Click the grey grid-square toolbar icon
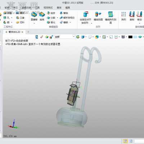Viewport: 144px width, 144px height. [x=104, y=37]
